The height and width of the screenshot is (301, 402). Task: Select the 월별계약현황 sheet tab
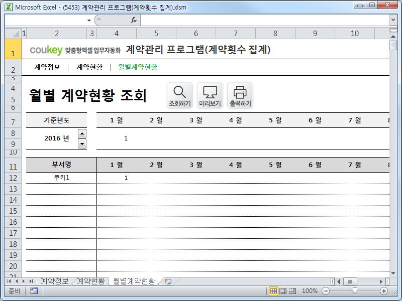134,281
